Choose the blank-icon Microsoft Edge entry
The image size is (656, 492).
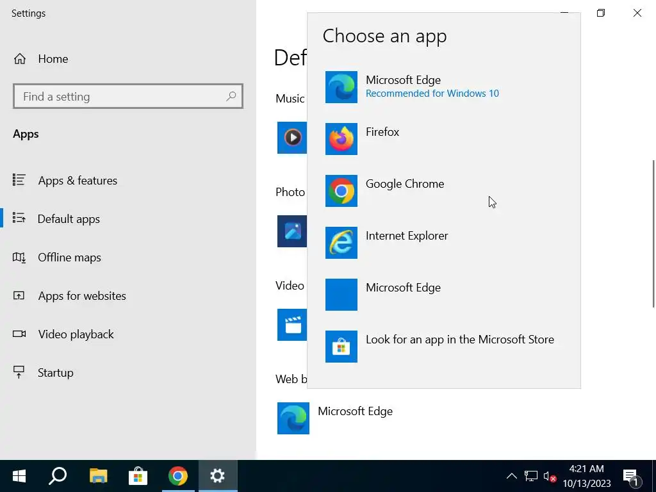click(x=443, y=295)
